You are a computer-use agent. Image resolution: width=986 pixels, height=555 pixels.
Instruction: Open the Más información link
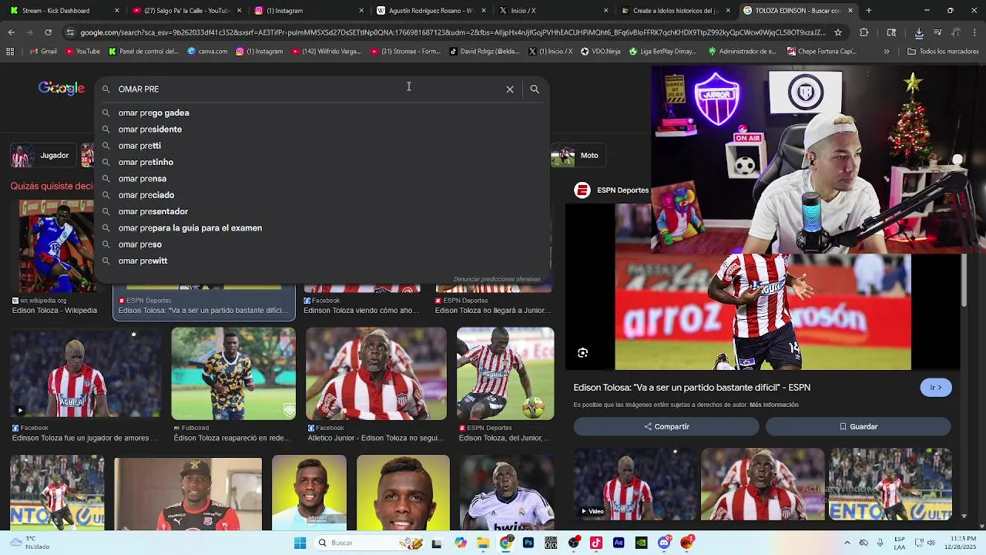(773, 405)
